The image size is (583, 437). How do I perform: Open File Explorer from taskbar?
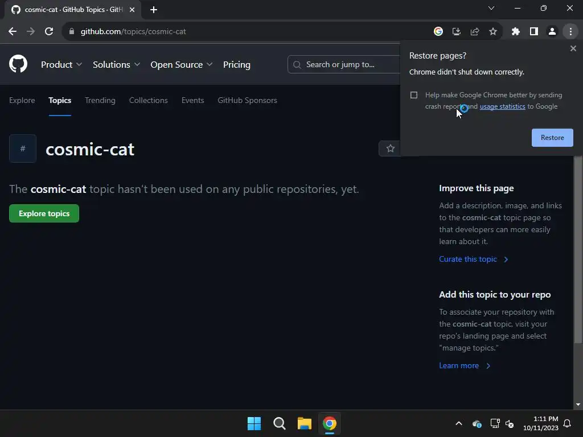tap(305, 423)
